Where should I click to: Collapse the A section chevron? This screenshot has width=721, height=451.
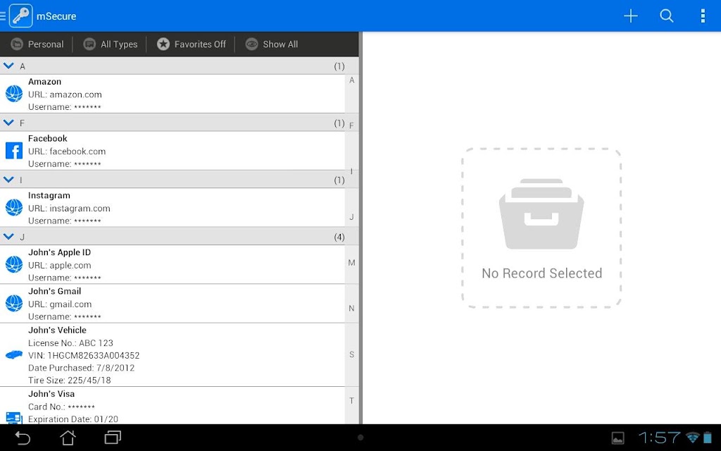pyautogui.click(x=8, y=66)
